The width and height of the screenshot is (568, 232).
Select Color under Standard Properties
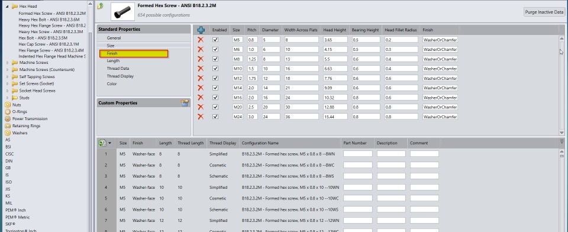112,83
